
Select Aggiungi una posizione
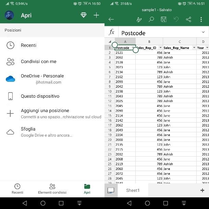pyautogui.click(x=52, y=113)
